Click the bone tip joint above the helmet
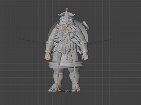 (x=67, y=9)
